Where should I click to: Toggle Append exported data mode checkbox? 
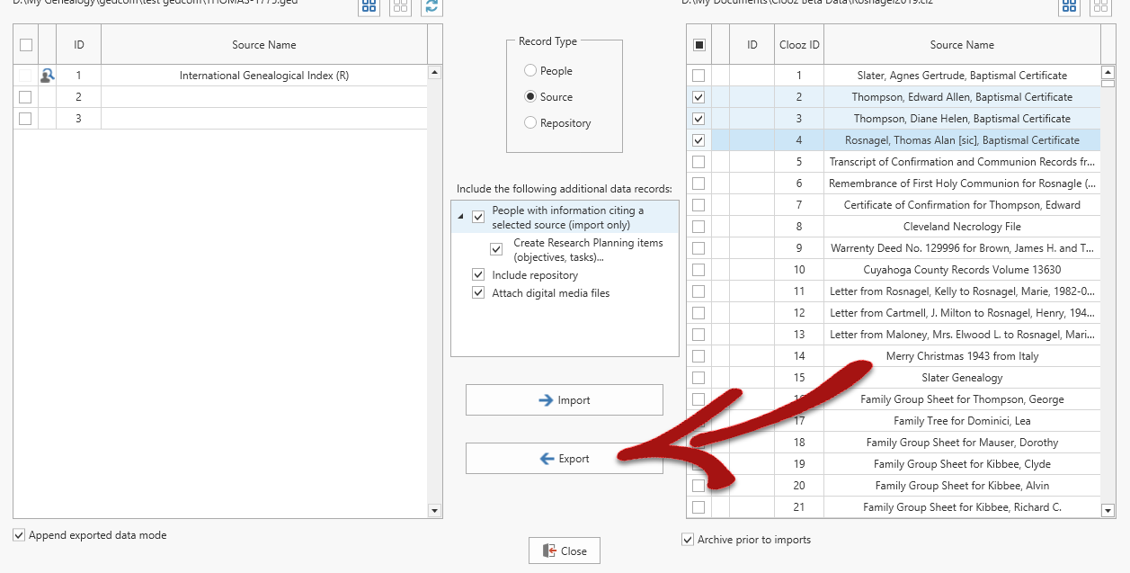pyautogui.click(x=19, y=535)
